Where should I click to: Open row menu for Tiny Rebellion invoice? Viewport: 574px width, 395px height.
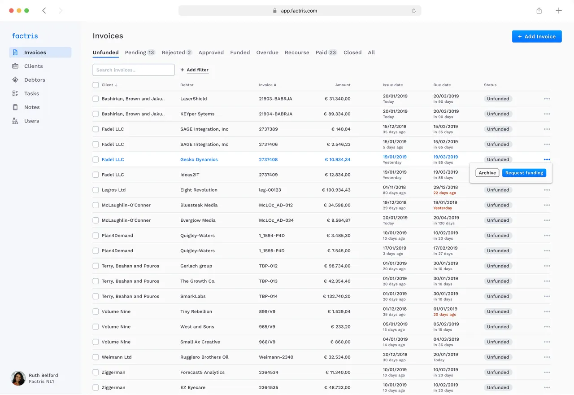point(547,312)
